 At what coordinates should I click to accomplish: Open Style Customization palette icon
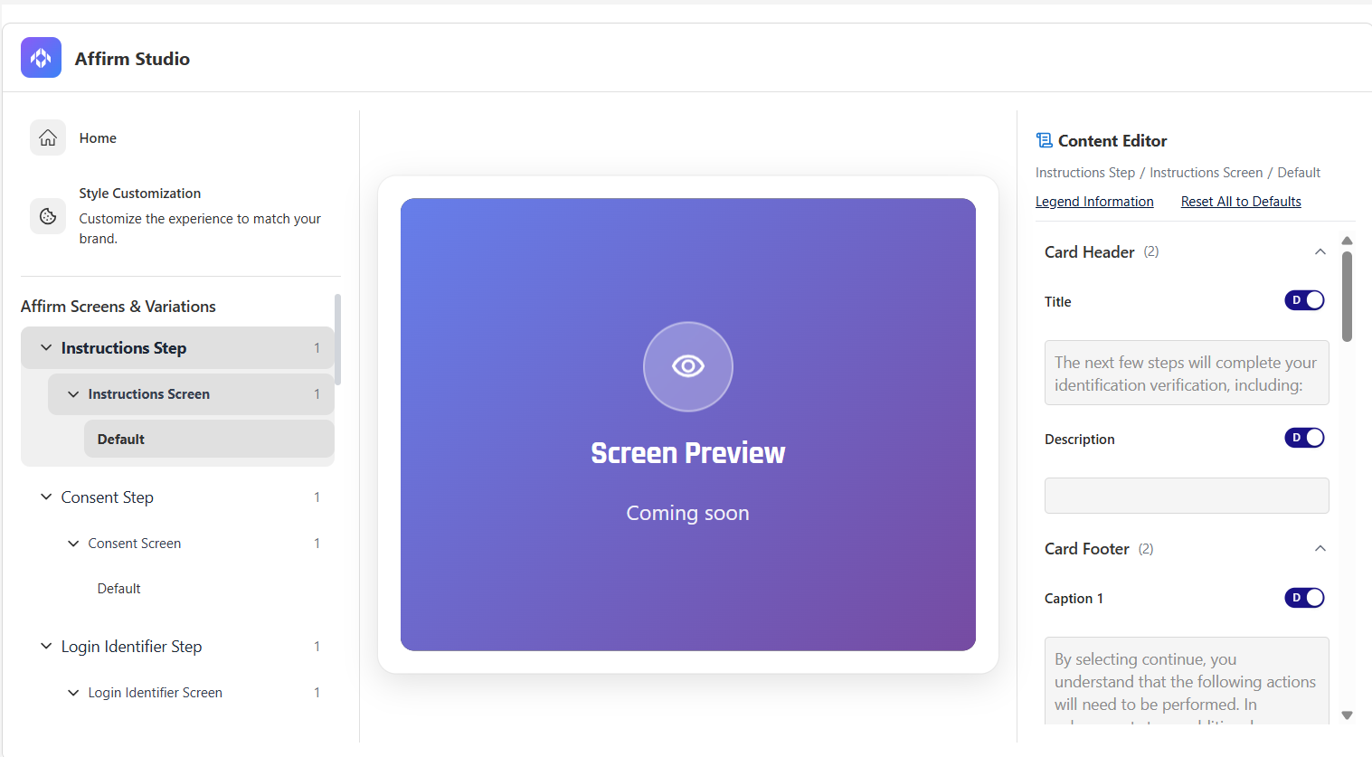point(48,216)
